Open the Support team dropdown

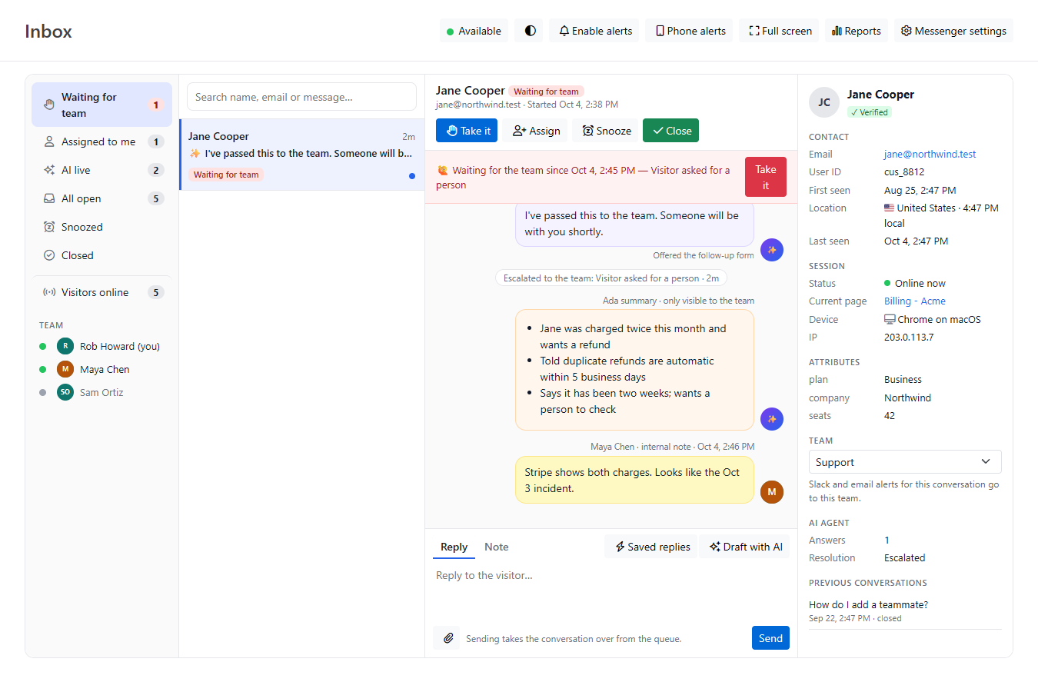pos(905,462)
